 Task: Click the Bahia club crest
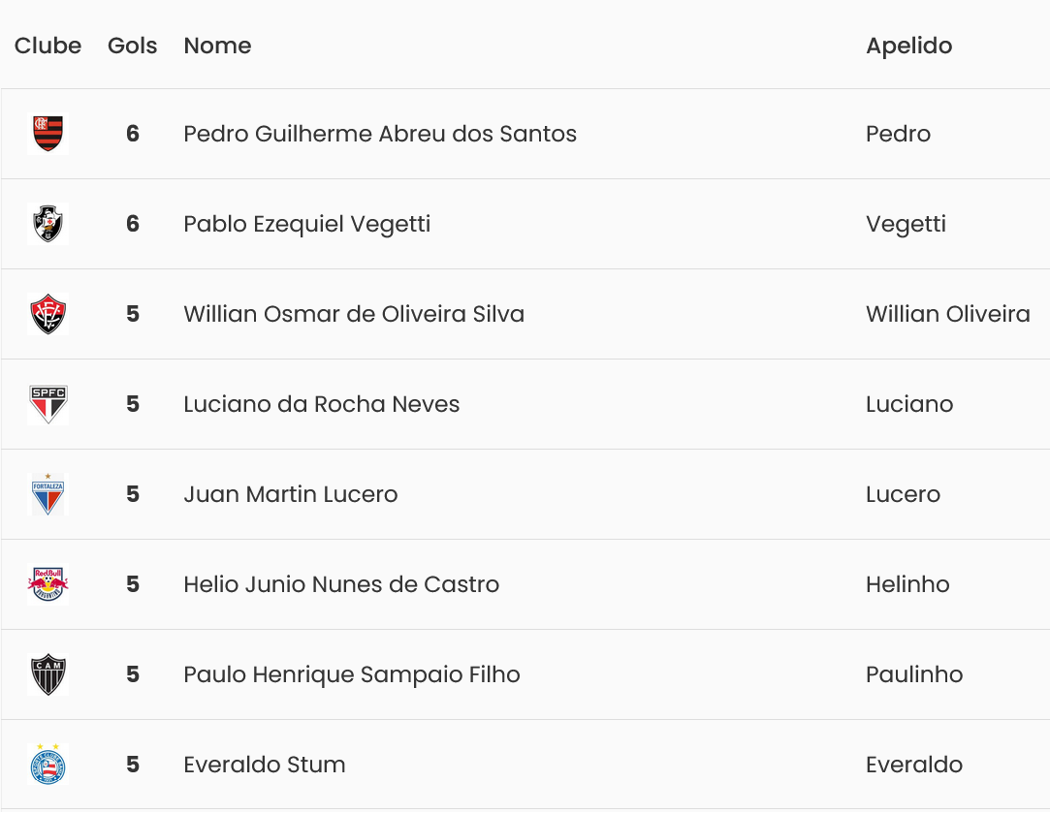click(48, 765)
